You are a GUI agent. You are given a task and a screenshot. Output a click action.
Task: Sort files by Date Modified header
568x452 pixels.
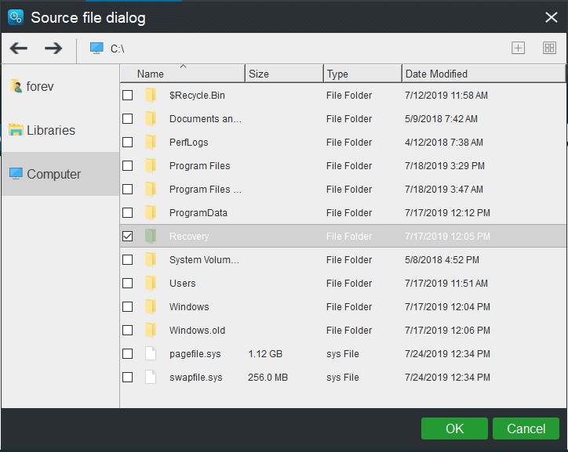click(436, 74)
